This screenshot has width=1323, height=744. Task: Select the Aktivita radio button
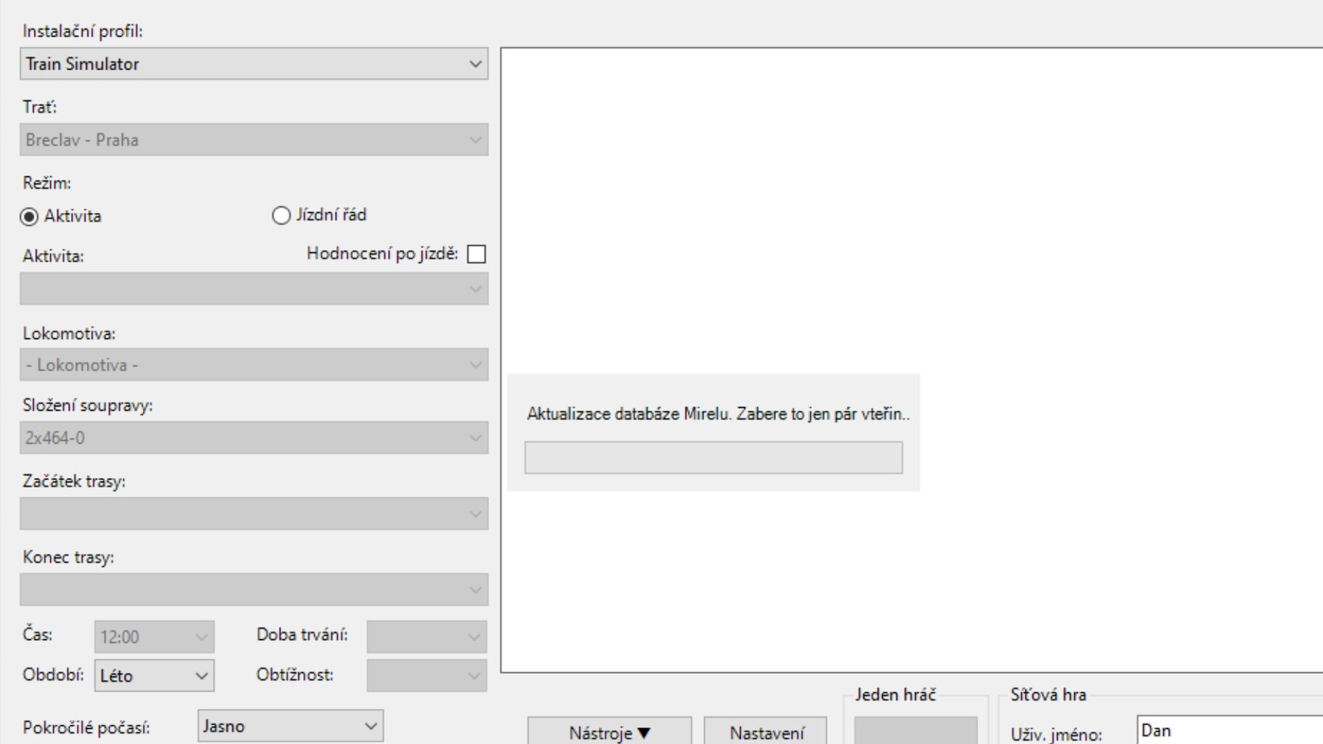(x=29, y=217)
